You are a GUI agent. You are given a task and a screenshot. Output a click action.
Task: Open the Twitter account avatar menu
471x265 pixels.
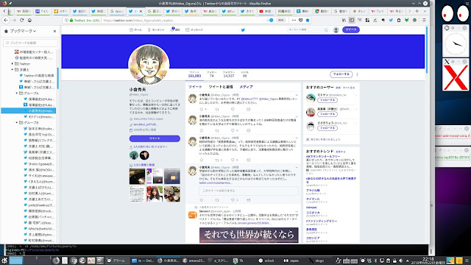click(336, 29)
